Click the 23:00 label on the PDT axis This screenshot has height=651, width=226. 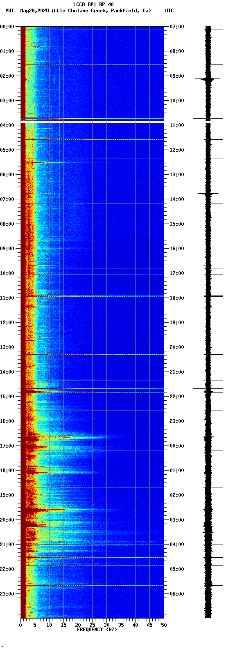(x=7, y=594)
